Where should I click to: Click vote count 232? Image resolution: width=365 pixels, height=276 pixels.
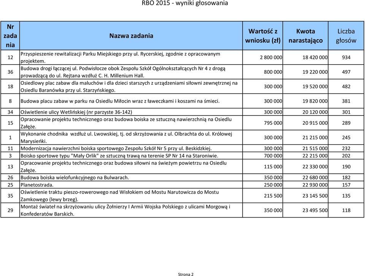point(346,148)
